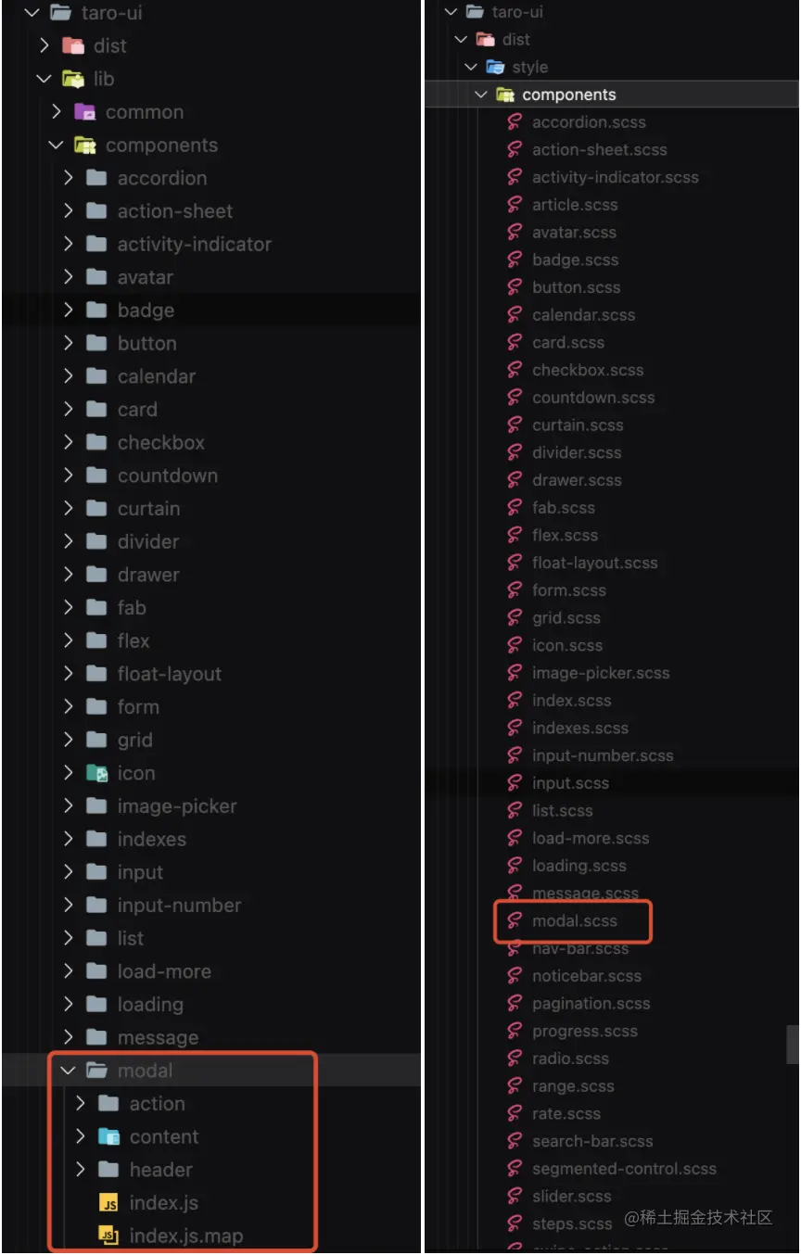Select the modal.scss file in right panel
The height and width of the screenshot is (1255, 801).
coord(576,921)
